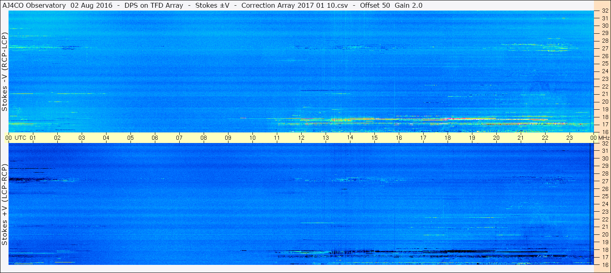Select hour 08 marker on the time axis
Viewport: 611px width, 273px height.
[204, 138]
